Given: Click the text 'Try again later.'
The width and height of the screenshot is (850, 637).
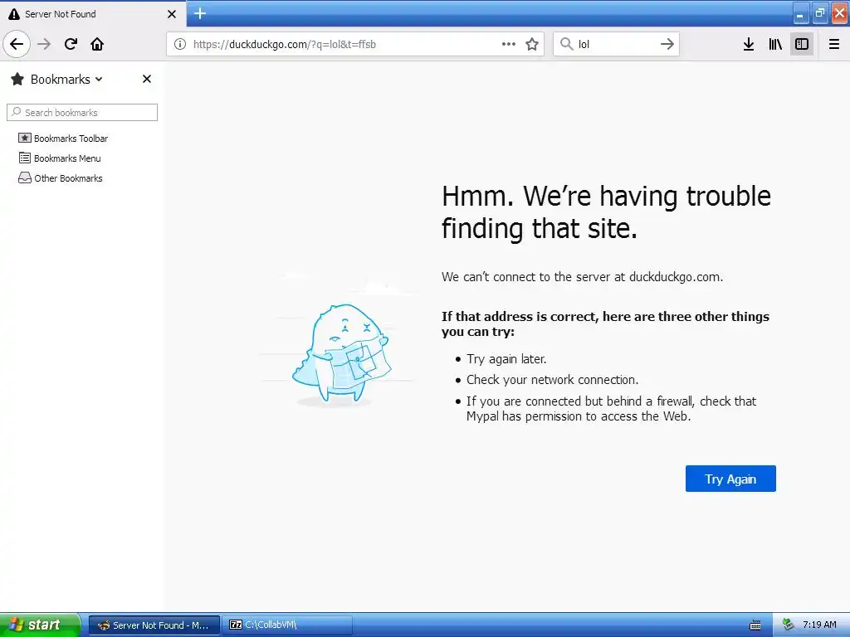Looking at the screenshot, I should (506, 359).
